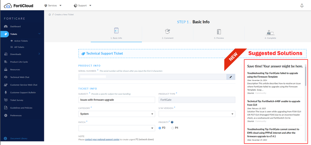Image resolution: width=311 pixels, height=145 pixels.
Task: Open the Category dropdown showing System
Action: pyautogui.click(x=117, y=114)
